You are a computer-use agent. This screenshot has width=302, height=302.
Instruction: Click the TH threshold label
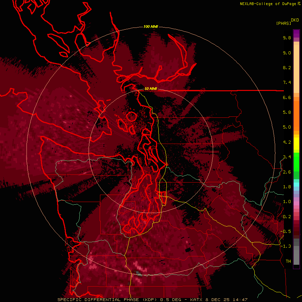click(x=288, y=261)
